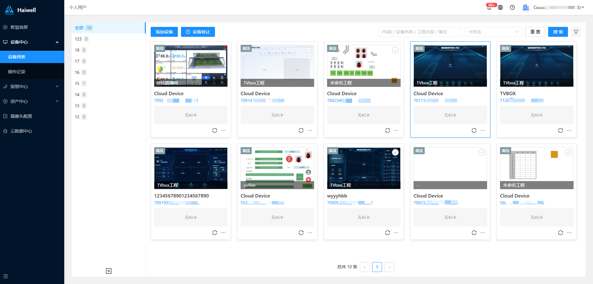Click the 搜索 search button
Viewport: 593px width, 284px height.
click(558, 32)
